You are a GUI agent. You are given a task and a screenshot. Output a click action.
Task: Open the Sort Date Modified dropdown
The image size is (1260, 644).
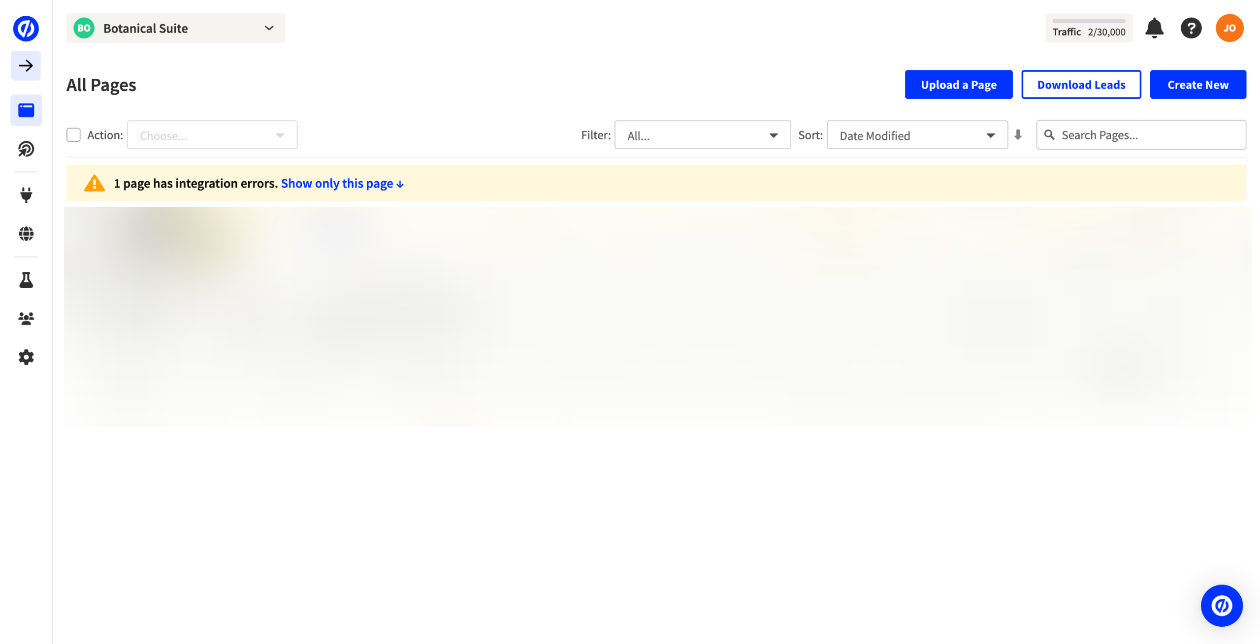[917, 135]
